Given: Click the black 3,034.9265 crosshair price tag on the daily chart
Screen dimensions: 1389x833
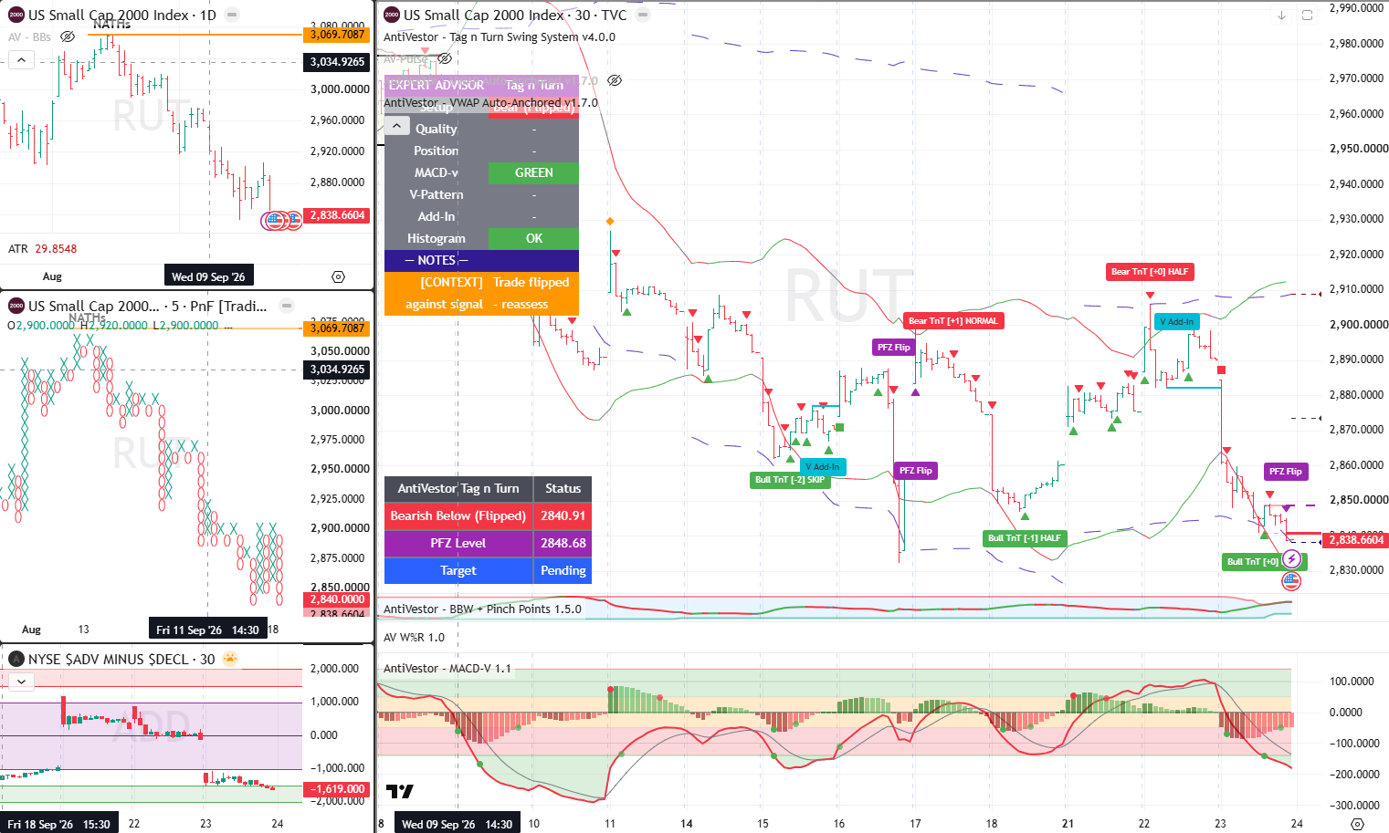Looking at the screenshot, I should pyautogui.click(x=337, y=62).
